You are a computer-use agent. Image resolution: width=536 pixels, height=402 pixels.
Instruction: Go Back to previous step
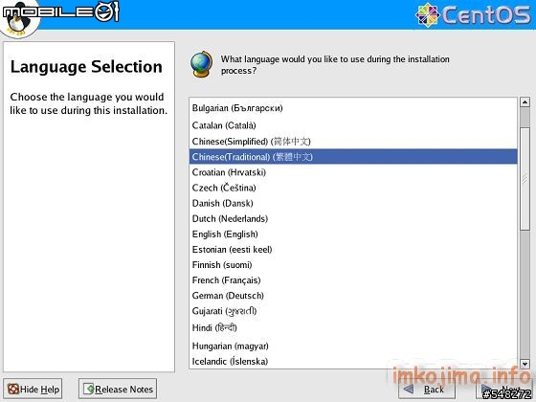[x=427, y=390]
